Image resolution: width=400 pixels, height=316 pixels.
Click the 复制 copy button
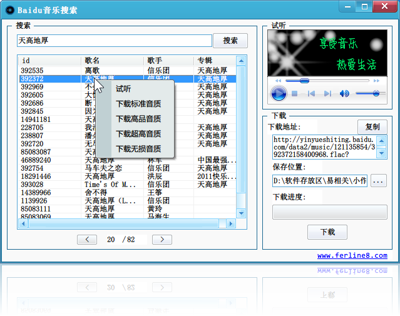point(372,126)
